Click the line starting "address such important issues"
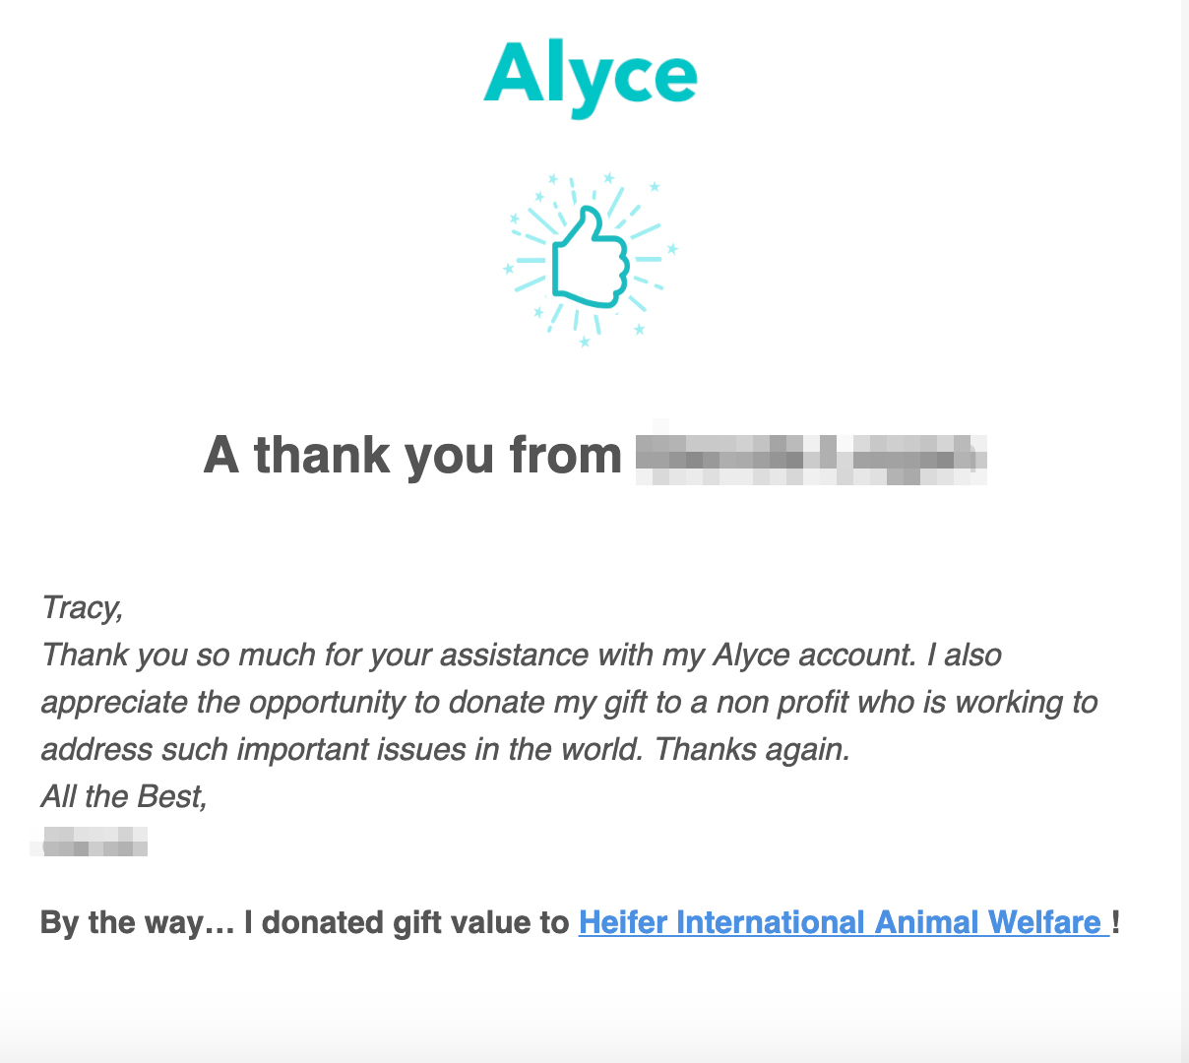 click(445, 749)
